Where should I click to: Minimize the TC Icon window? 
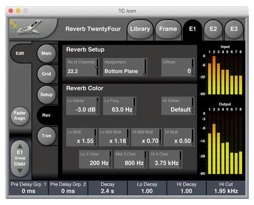point(18,11)
